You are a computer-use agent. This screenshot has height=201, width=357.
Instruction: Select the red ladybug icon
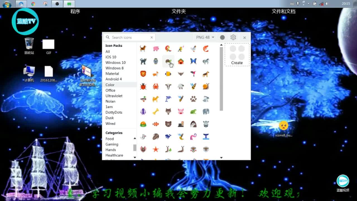[x=143, y=86]
